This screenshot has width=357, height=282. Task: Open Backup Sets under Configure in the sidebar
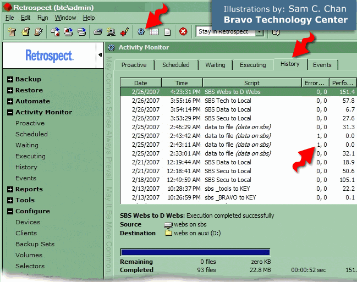pyautogui.click(x=35, y=244)
